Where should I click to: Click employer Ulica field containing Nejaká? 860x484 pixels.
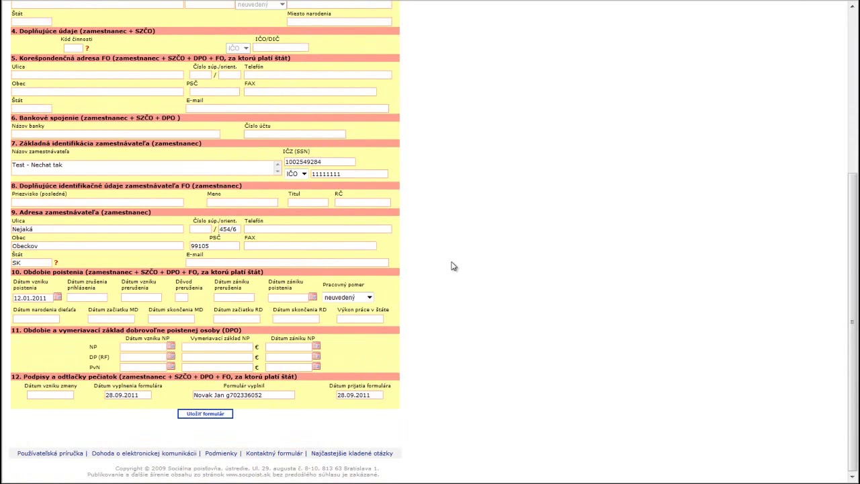97,229
